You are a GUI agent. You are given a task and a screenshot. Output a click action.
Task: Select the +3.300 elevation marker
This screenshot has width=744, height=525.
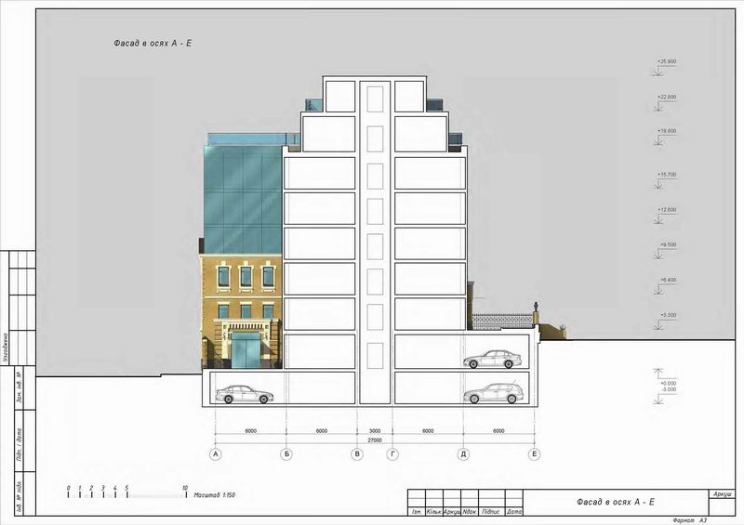(x=666, y=316)
